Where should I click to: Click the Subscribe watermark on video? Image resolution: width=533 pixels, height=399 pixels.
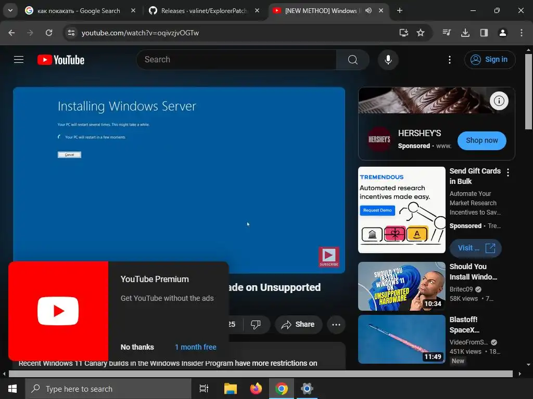[x=329, y=257]
